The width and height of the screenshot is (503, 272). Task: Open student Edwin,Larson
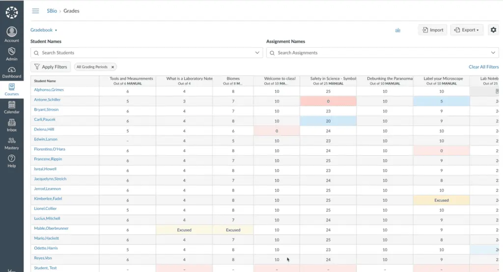point(46,139)
